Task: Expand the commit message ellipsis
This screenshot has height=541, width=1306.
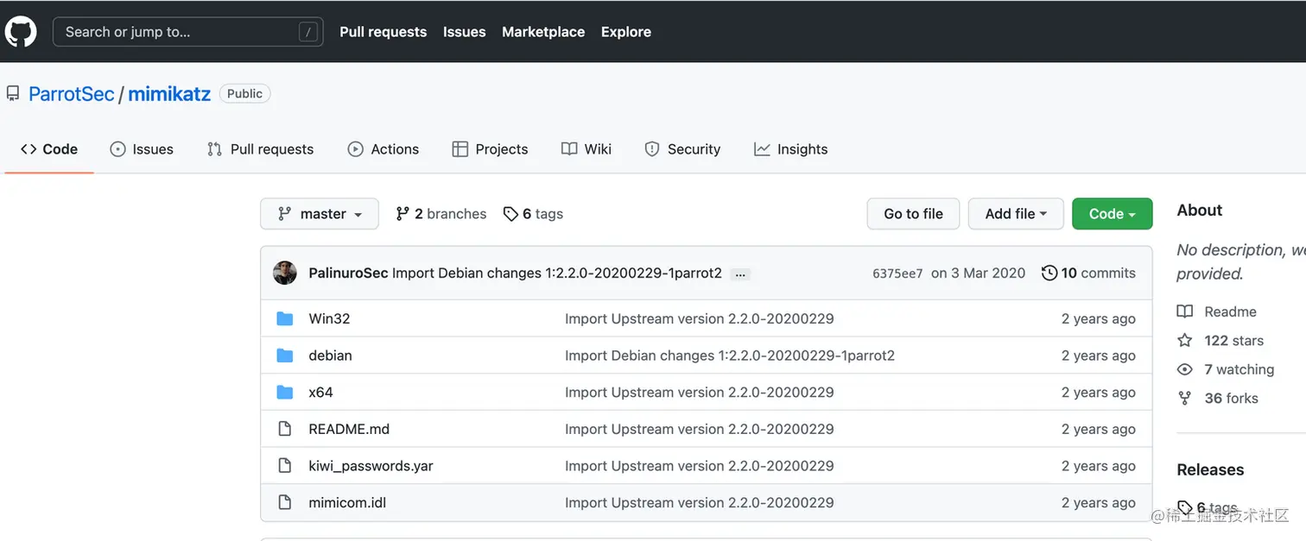Action: pyautogui.click(x=739, y=274)
